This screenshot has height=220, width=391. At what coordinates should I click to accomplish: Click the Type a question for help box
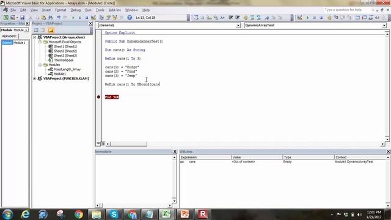tap(347, 10)
